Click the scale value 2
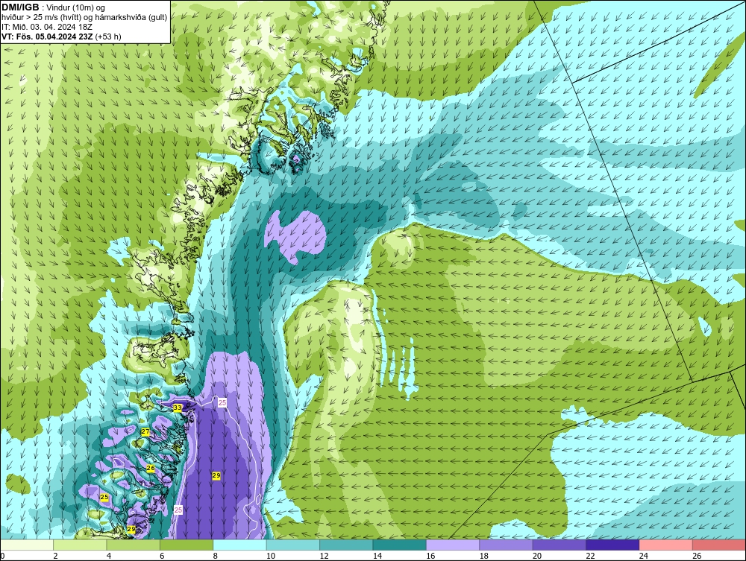This screenshot has height=561, width=746. 56,556
